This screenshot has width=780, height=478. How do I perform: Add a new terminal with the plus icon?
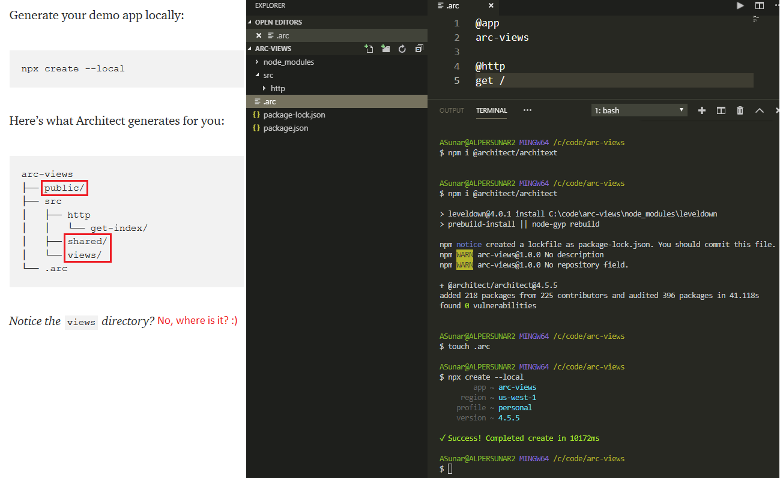coord(701,110)
